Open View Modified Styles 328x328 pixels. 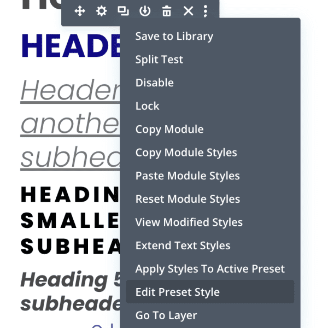tap(189, 222)
